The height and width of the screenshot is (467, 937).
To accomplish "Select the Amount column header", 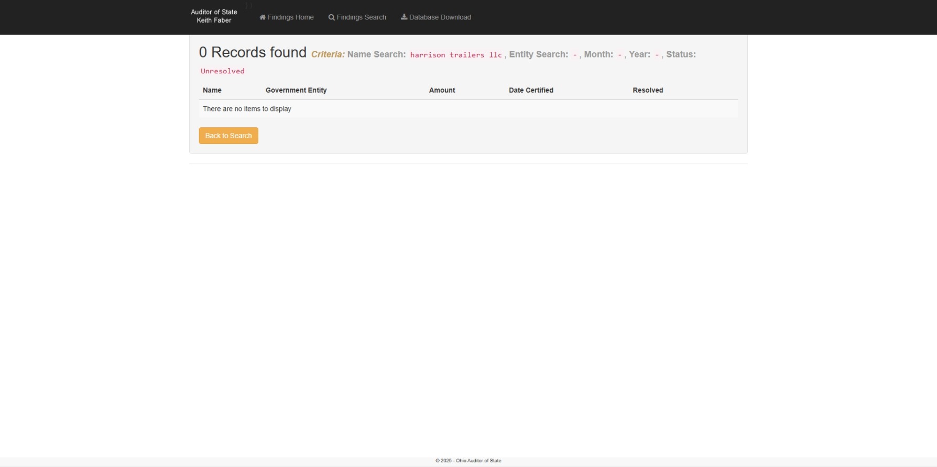I will tap(442, 90).
